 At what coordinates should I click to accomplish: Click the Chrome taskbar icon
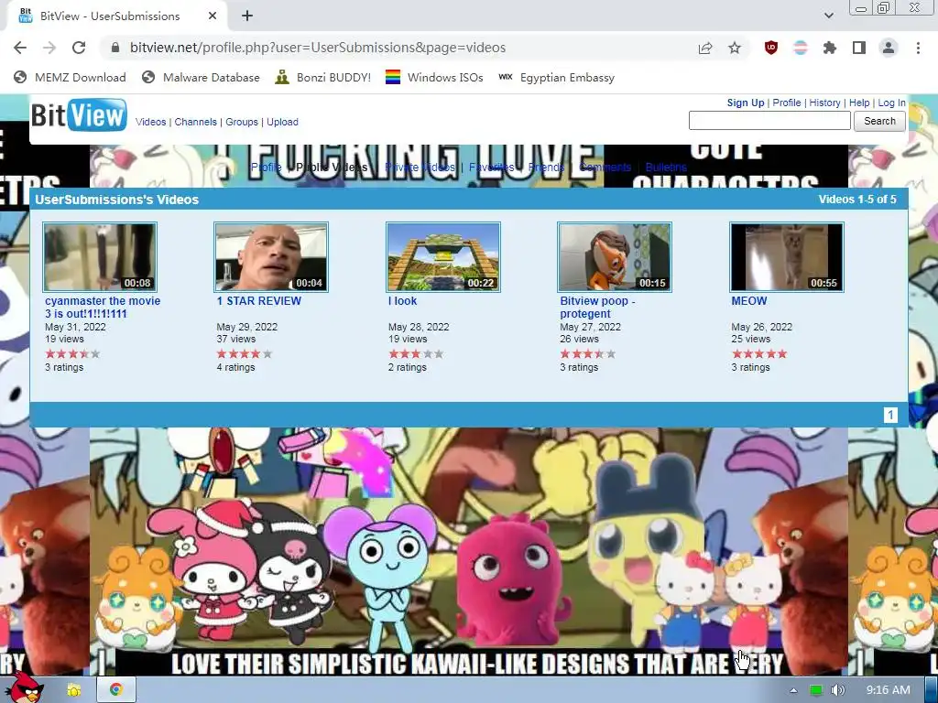pos(115,690)
